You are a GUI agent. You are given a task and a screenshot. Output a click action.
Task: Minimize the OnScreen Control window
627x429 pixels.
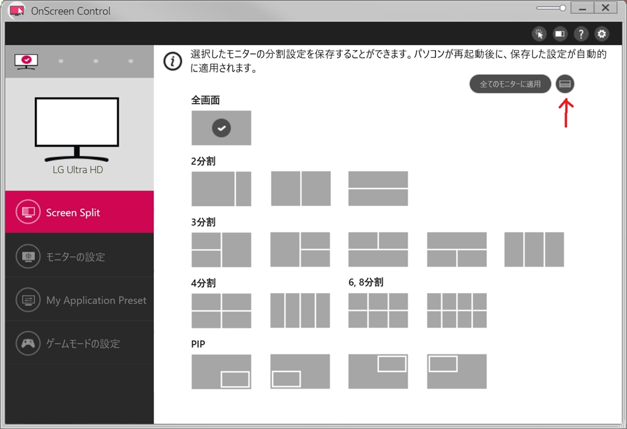pyautogui.click(x=582, y=9)
